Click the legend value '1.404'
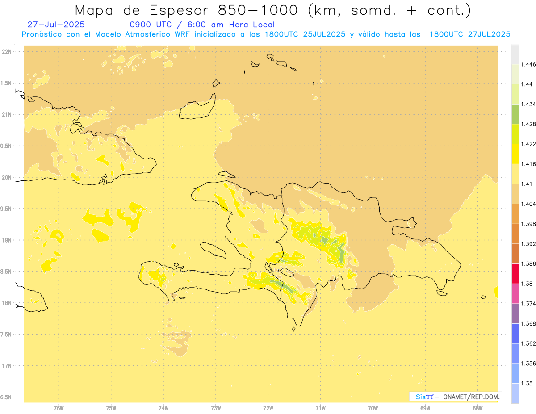The height and width of the screenshot is (414, 536). point(528,204)
